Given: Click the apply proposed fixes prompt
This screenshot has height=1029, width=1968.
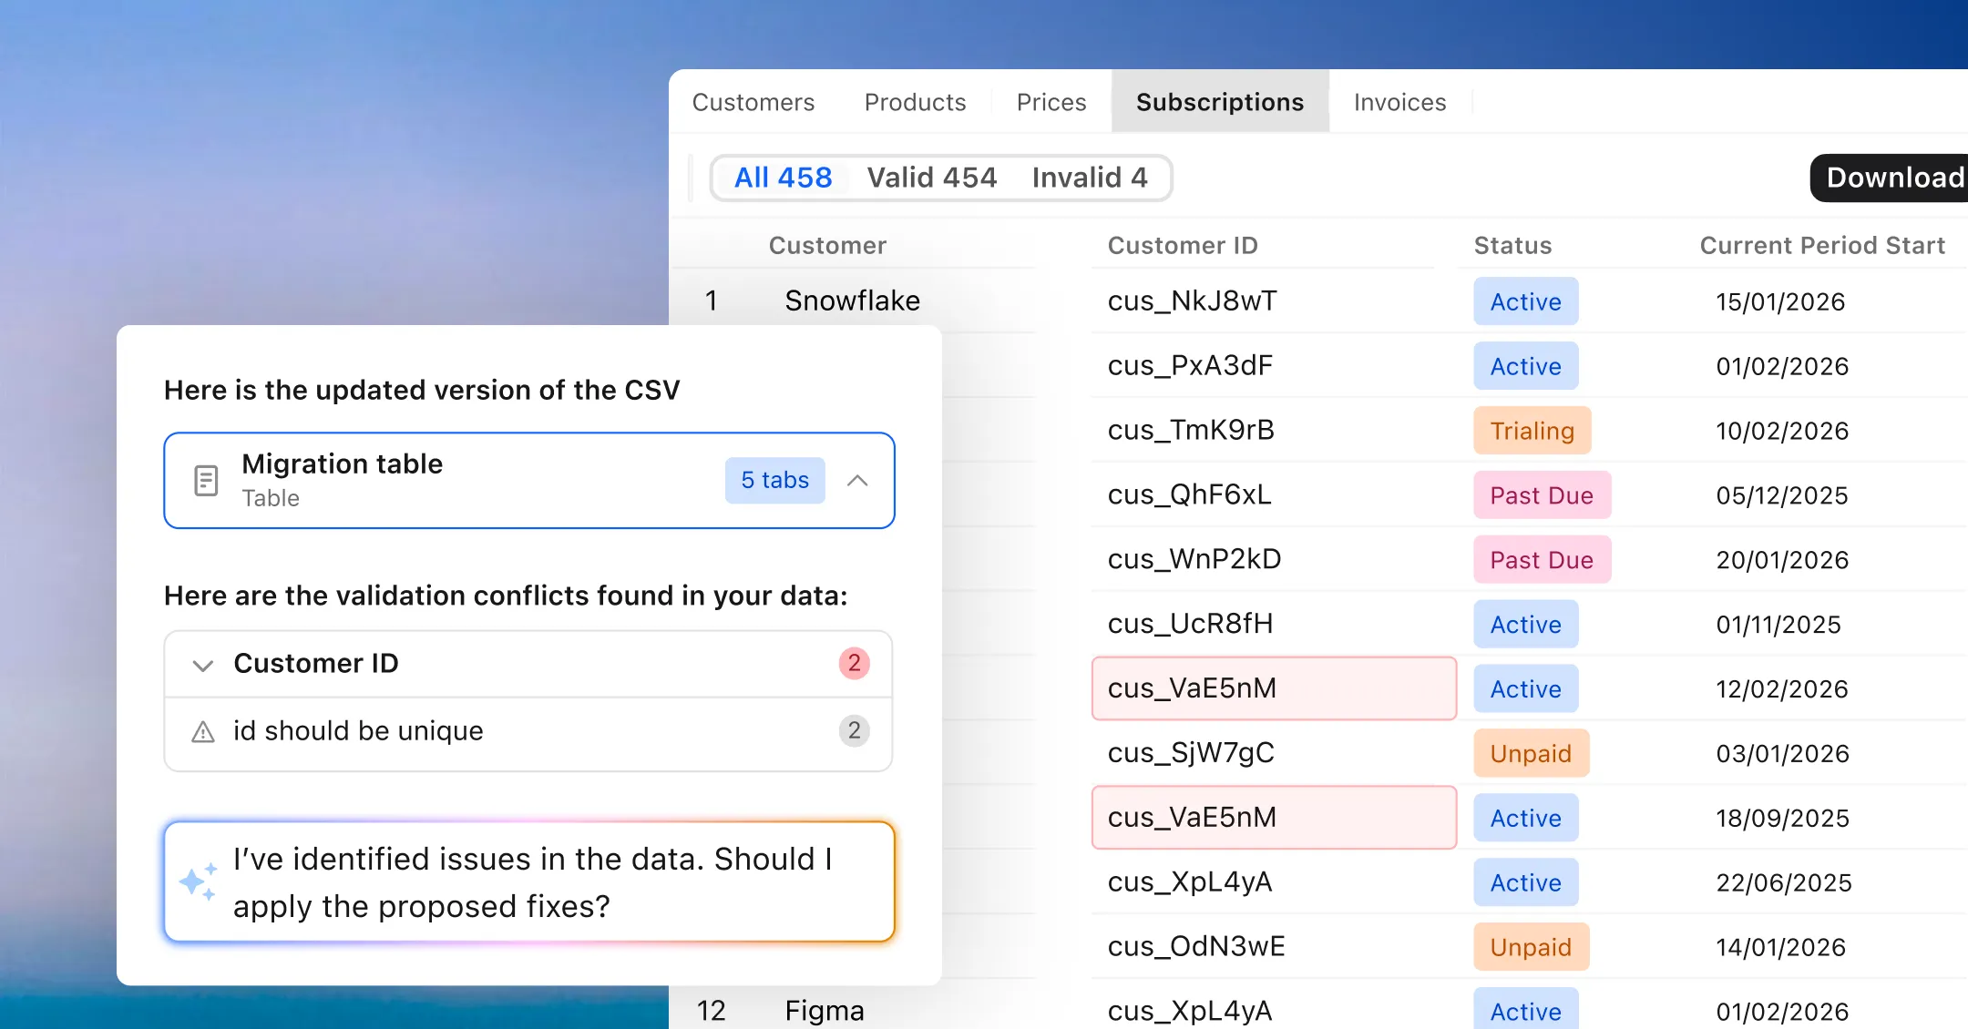Looking at the screenshot, I should coord(530,881).
